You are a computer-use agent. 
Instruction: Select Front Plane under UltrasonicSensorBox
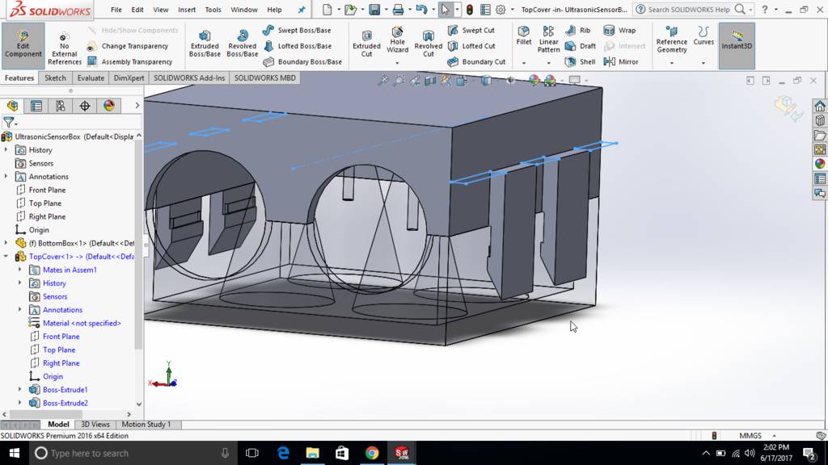(x=47, y=191)
